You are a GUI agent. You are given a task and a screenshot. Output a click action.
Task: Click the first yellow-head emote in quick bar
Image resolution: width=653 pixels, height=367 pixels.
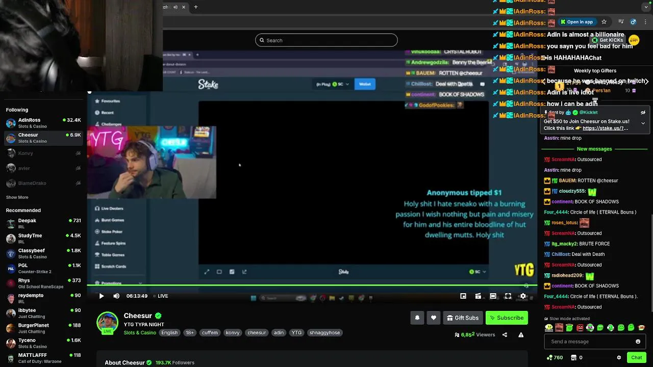(x=549, y=328)
